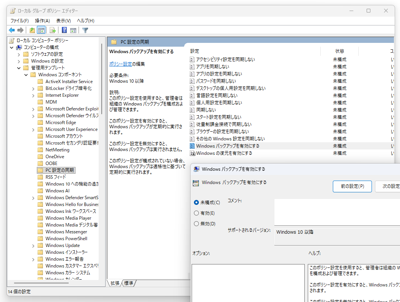The height and width of the screenshot is (302, 400).
Task: Select the Windows PowerShell tree item
Action: [66, 239]
